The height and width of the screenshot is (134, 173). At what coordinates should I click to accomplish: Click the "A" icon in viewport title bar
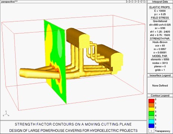click(128, 2)
